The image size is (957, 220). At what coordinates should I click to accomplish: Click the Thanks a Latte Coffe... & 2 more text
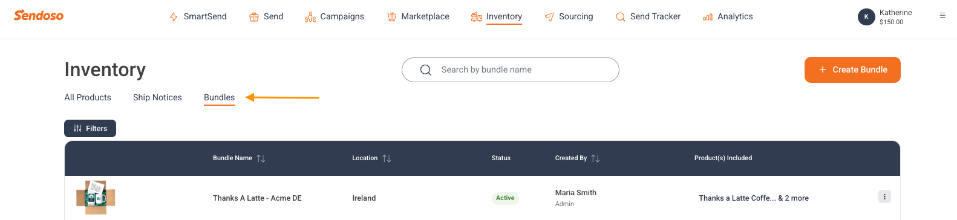point(754,198)
